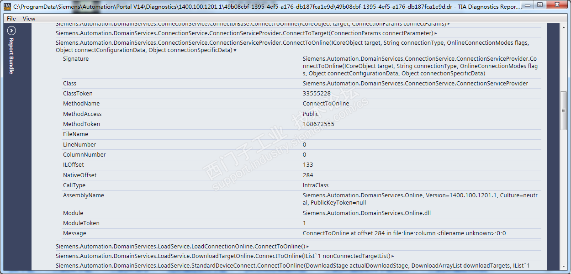Select the AssemblyName row label
The image size is (571, 274).
click(84, 195)
